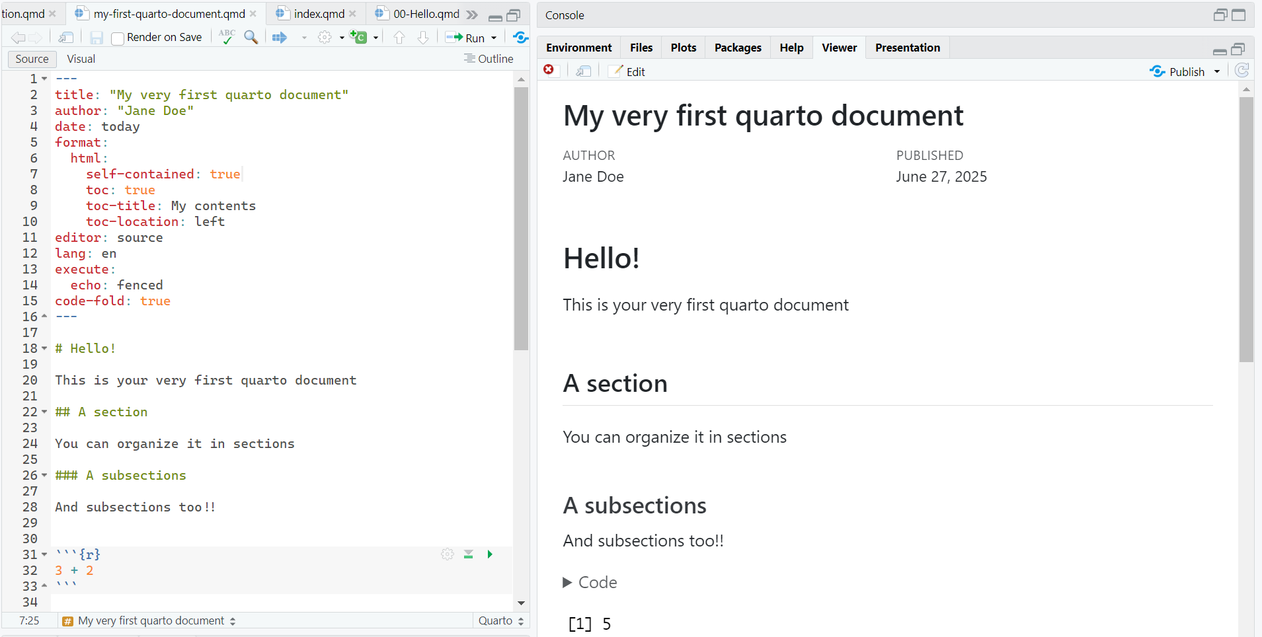Image resolution: width=1262 pixels, height=637 pixels.
Task: Go forward to next source location arrow
Action: click(36, 38)
